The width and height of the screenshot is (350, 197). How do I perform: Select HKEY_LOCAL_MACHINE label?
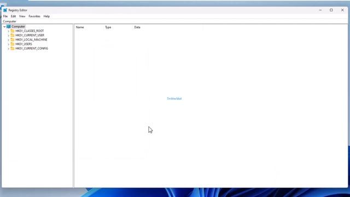31,39
